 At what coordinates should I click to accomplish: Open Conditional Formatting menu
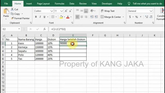pos(161,14)
